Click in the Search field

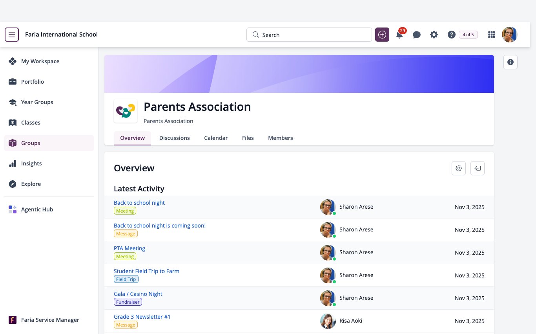click(x=309, y=35)
